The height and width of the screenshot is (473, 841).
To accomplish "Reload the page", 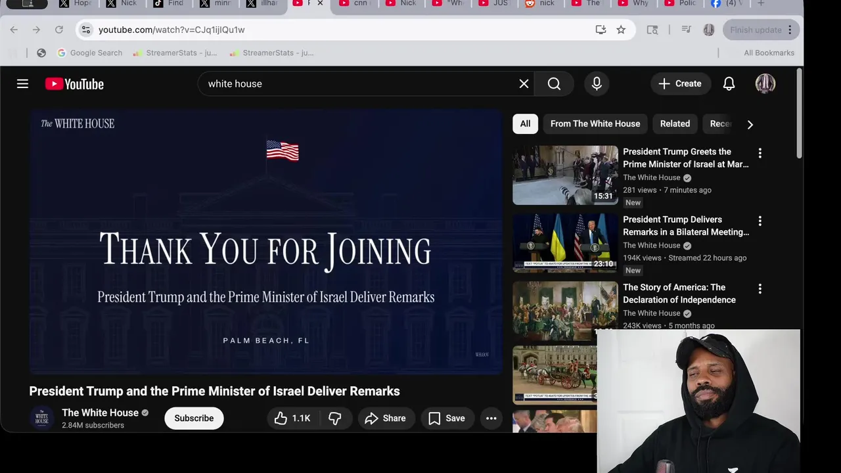I will [58, 30].
